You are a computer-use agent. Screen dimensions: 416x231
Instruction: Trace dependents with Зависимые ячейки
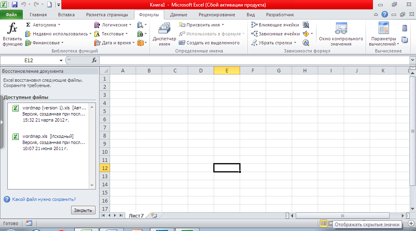point(275,34)
